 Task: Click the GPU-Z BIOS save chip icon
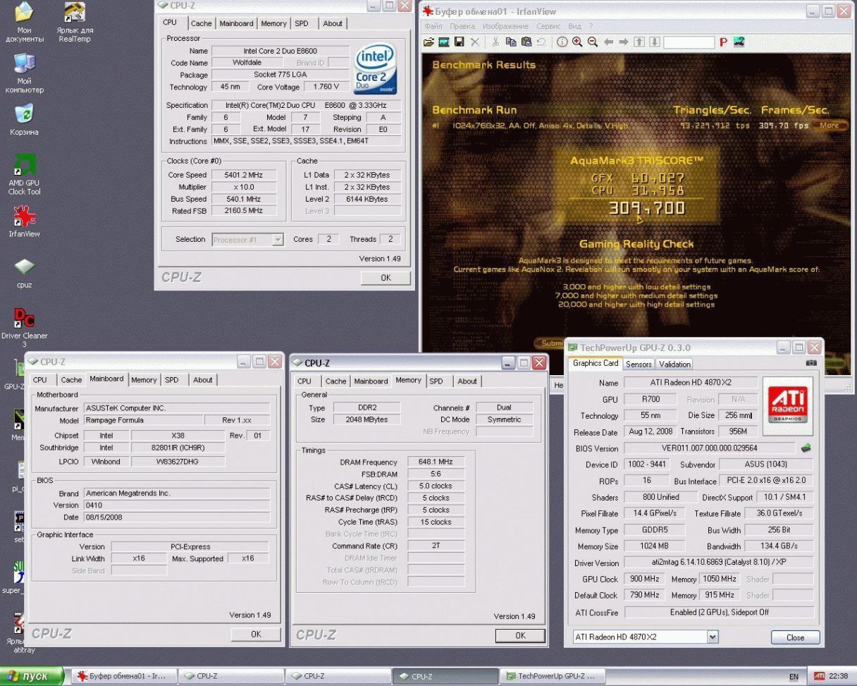click(x=806, y=448)
